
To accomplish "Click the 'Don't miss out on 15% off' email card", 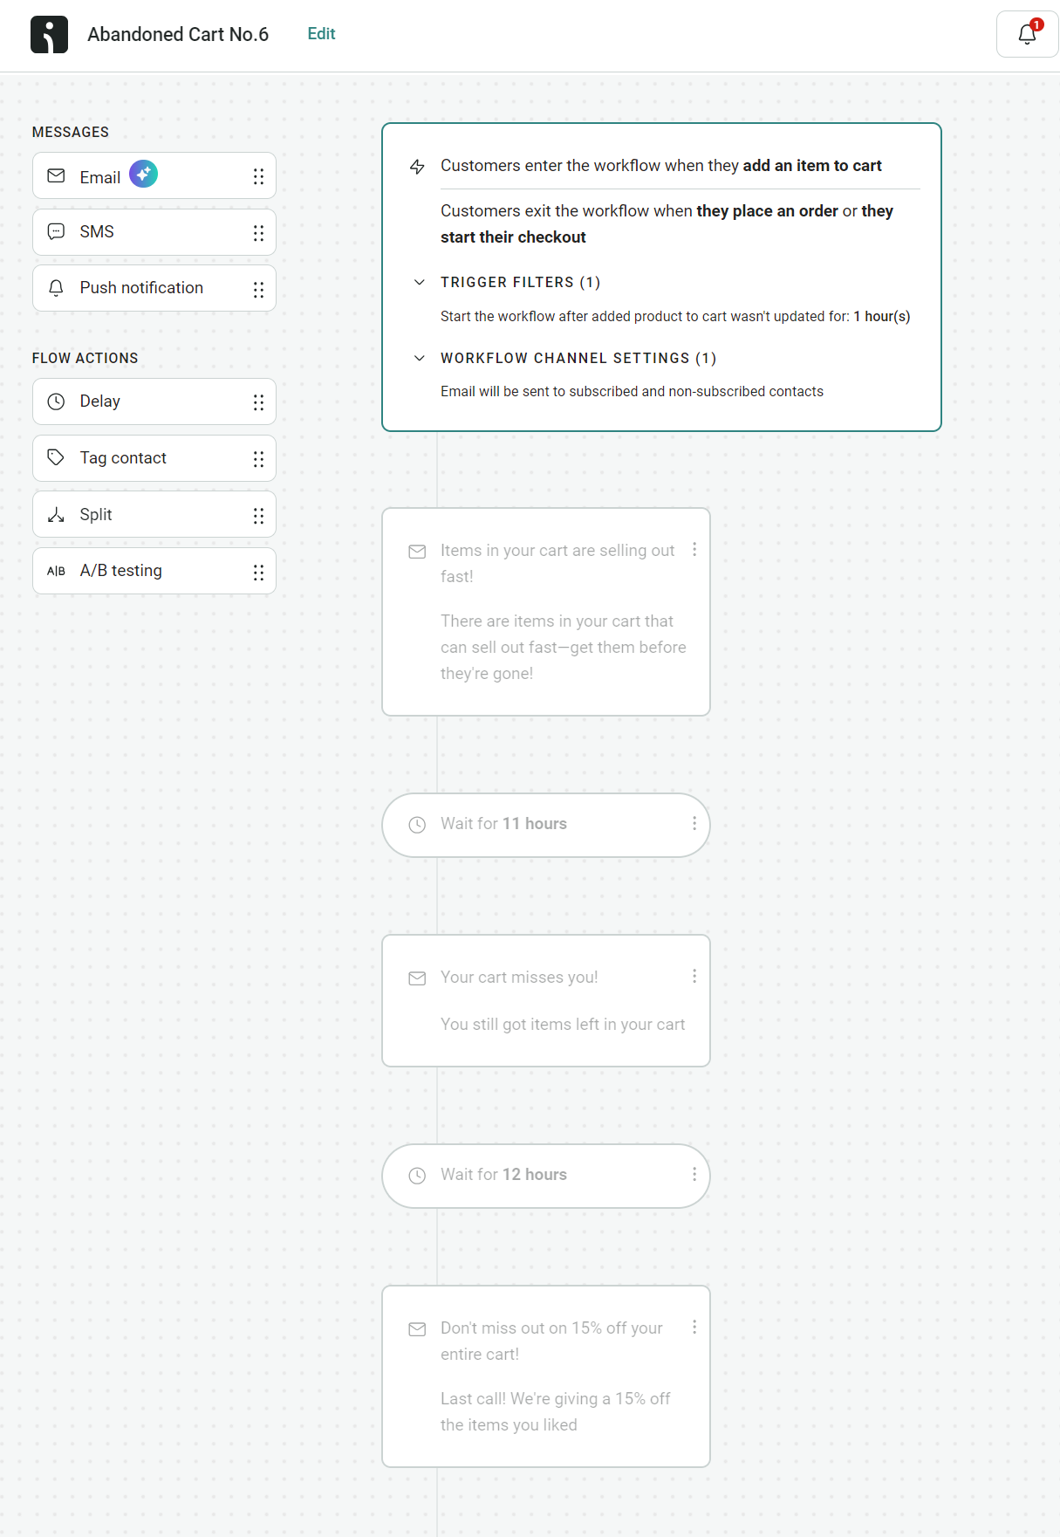I will 545,1376.
